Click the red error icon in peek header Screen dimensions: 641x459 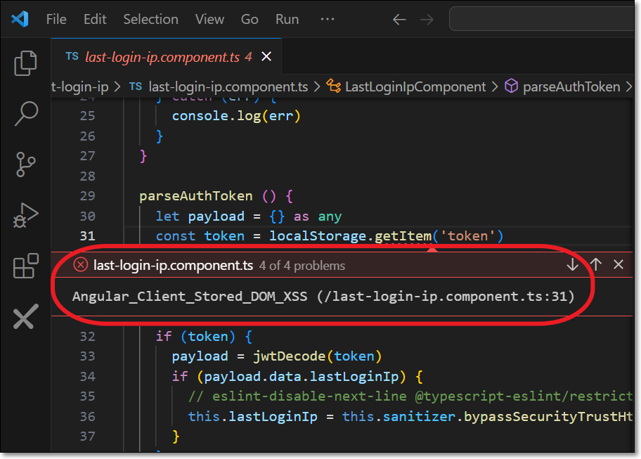click(81, 265)
